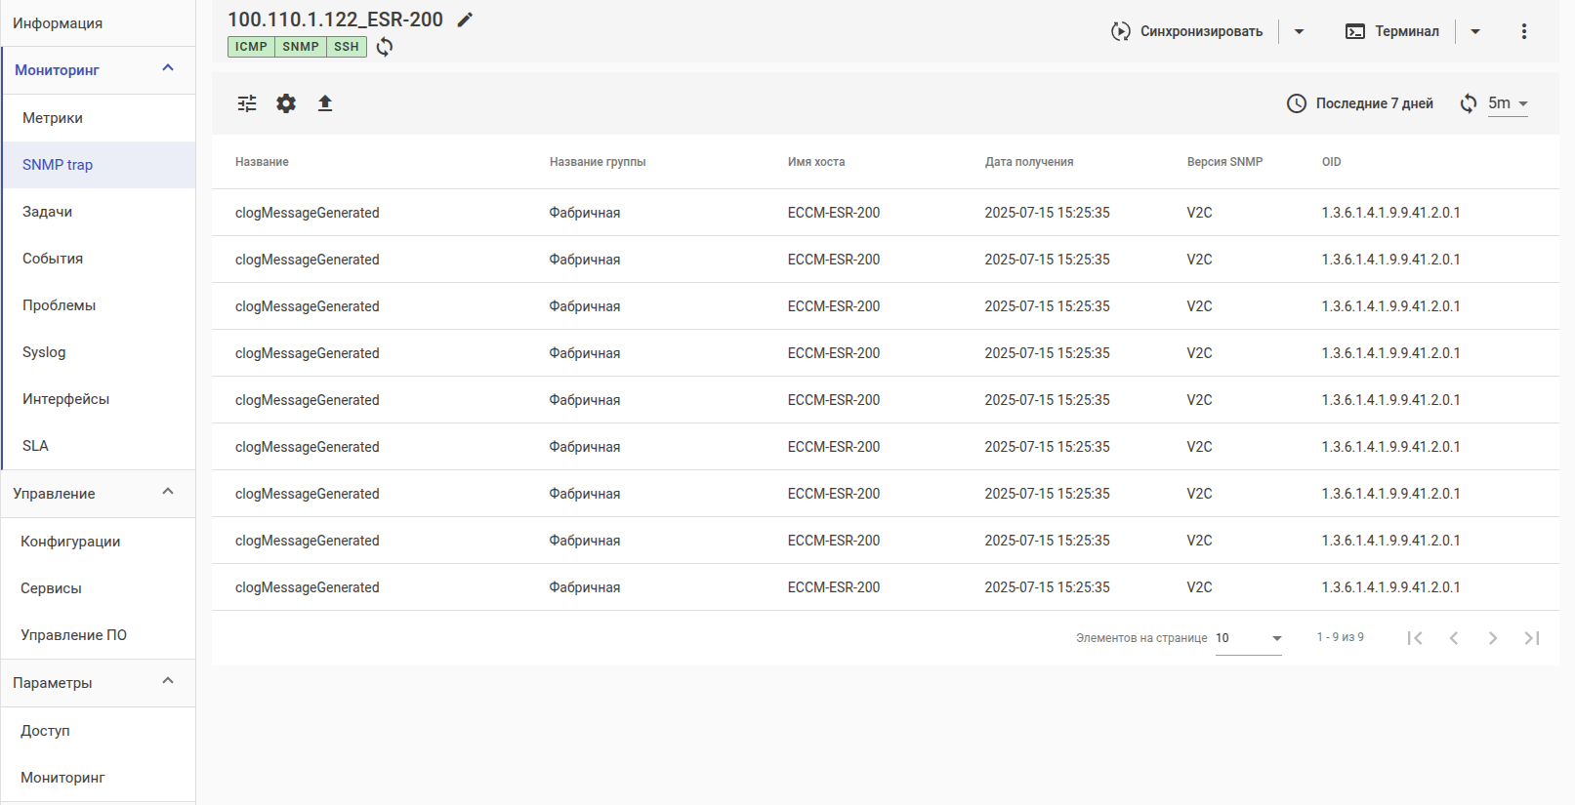Open the three-dot more options menu
This screenshot has height=805, width=1575.
point(1523,31)
